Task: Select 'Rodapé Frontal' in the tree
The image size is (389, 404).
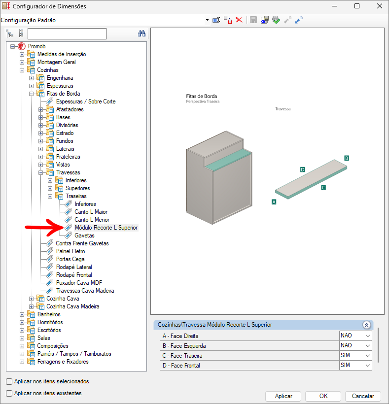Action: pyautogui.click(x=74, y=275)
